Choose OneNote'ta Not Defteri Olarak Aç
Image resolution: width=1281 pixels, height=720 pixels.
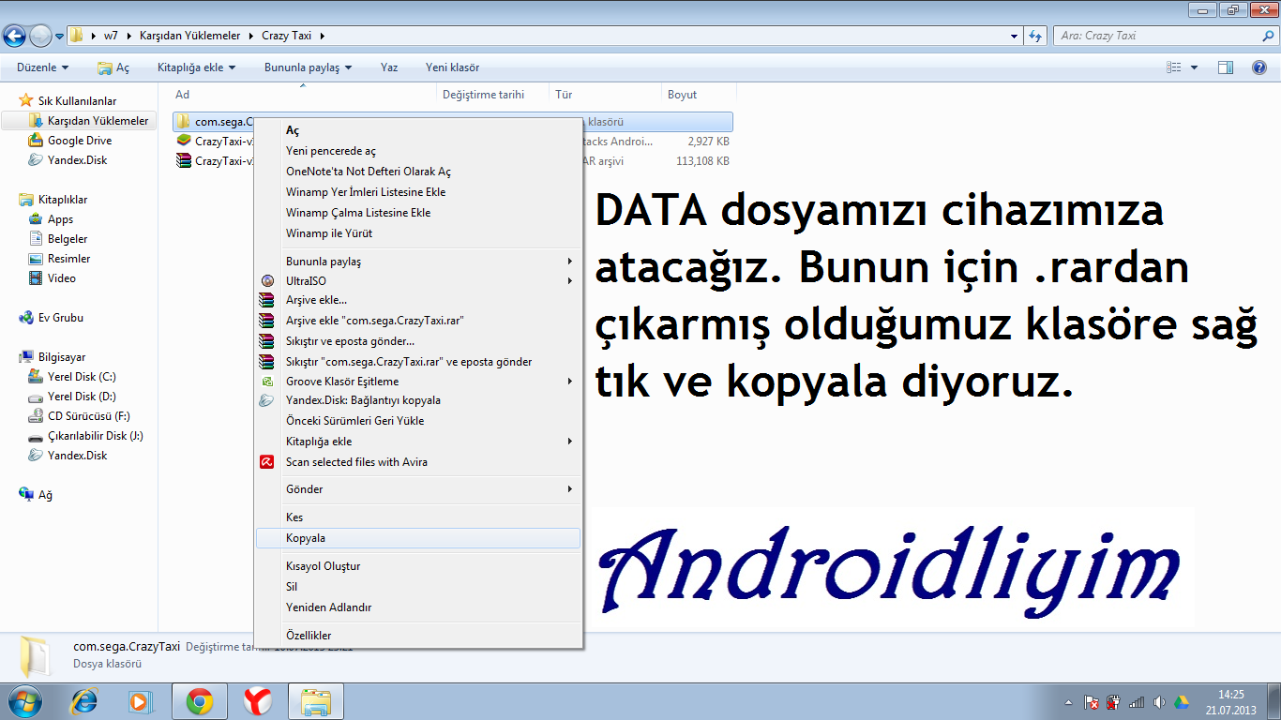418,172
